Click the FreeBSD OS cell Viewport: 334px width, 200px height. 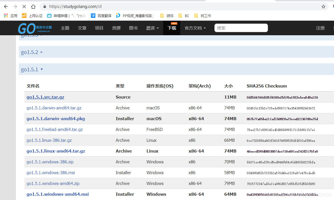(154, 130)
